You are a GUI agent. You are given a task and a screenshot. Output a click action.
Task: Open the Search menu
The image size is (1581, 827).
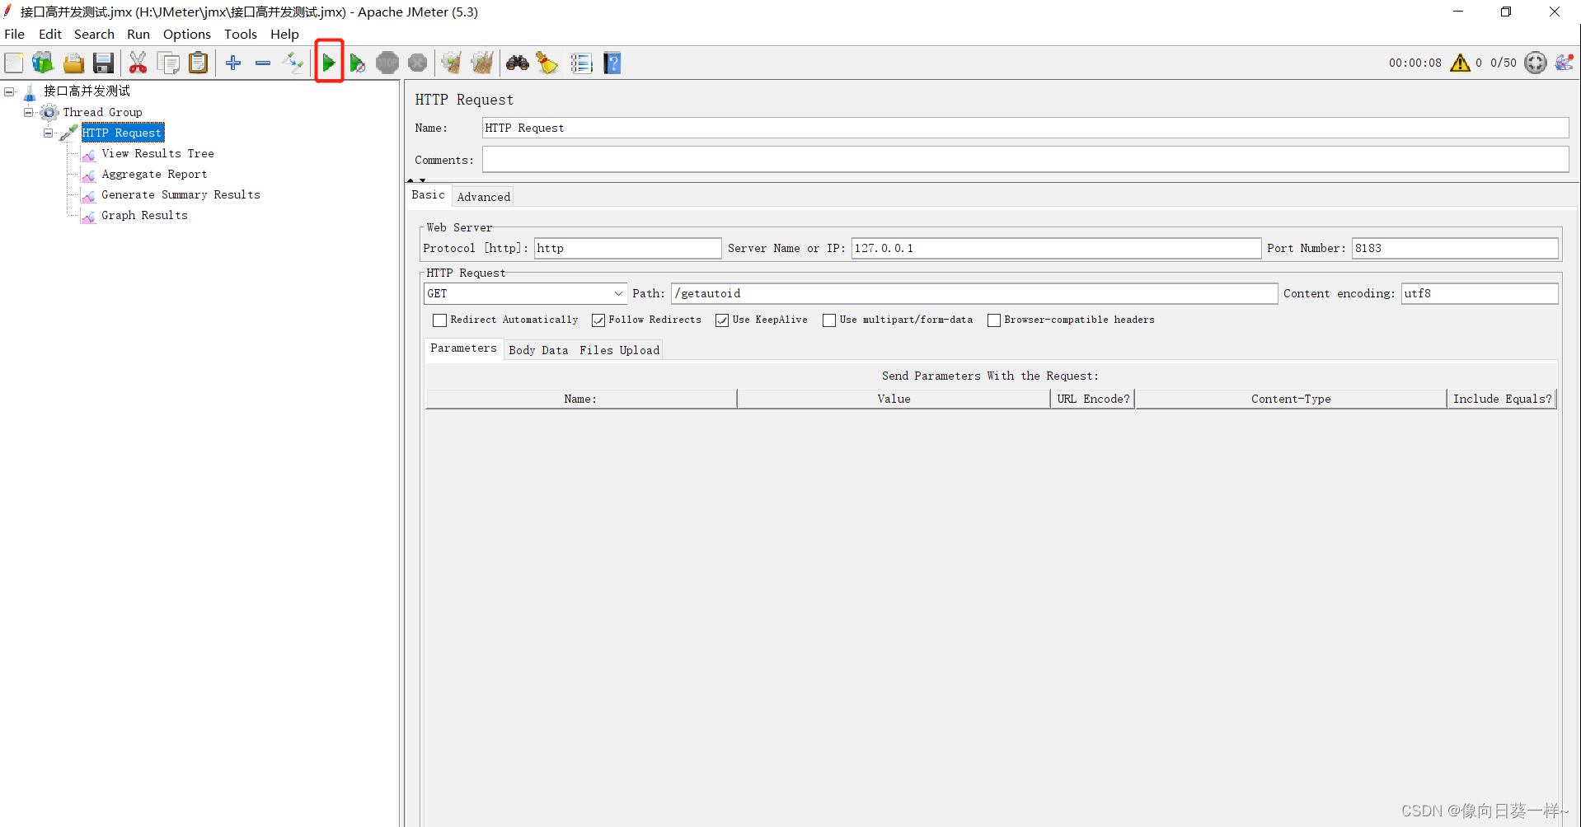[x=94, y=34]
